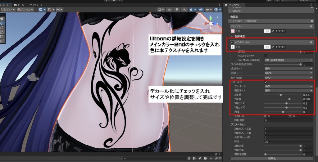Viewport: 318px width, 162px height.
Task: Select the インスペクター tab
Action: pyautogui.click(x=234, y=5)
